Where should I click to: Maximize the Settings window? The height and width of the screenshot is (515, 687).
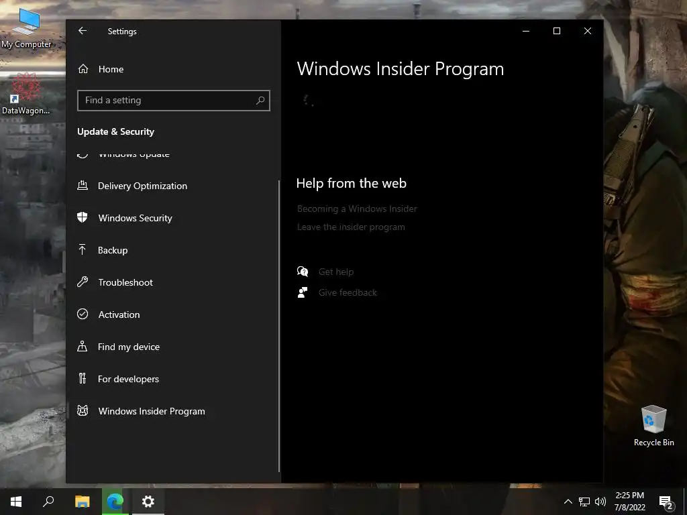pos(557,31)
